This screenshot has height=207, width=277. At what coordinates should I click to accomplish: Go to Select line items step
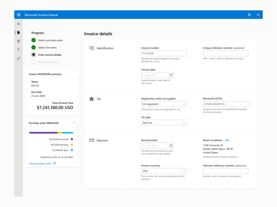(47, 48)
